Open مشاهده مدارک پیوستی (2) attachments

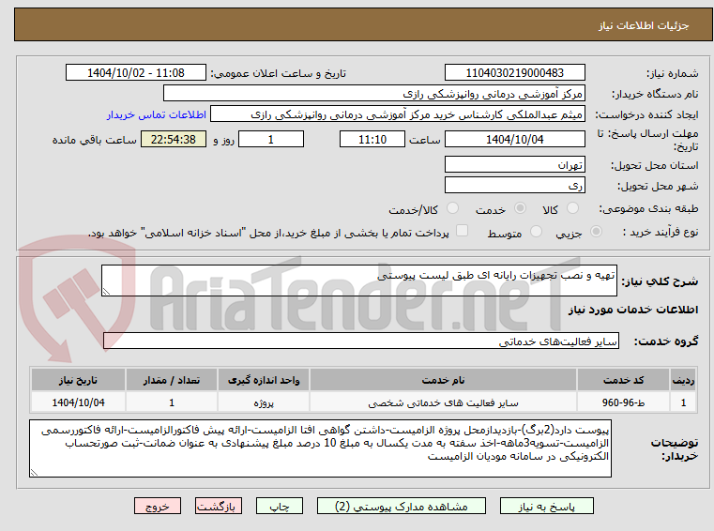(402, 506)
